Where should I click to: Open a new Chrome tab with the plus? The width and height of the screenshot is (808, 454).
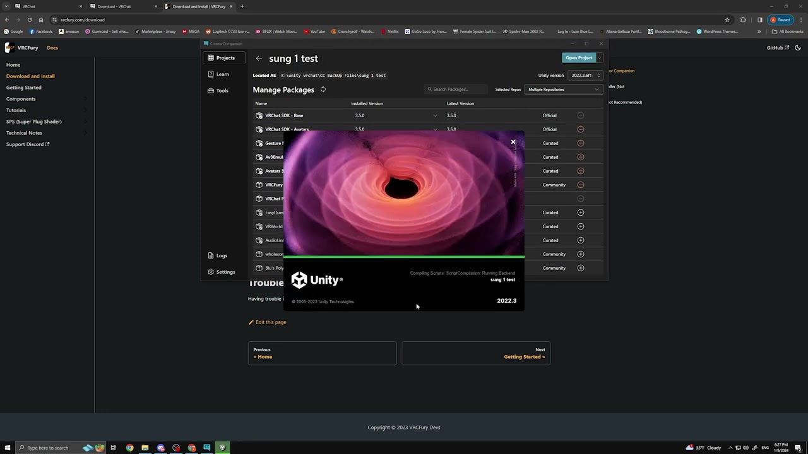coord(242,6)
